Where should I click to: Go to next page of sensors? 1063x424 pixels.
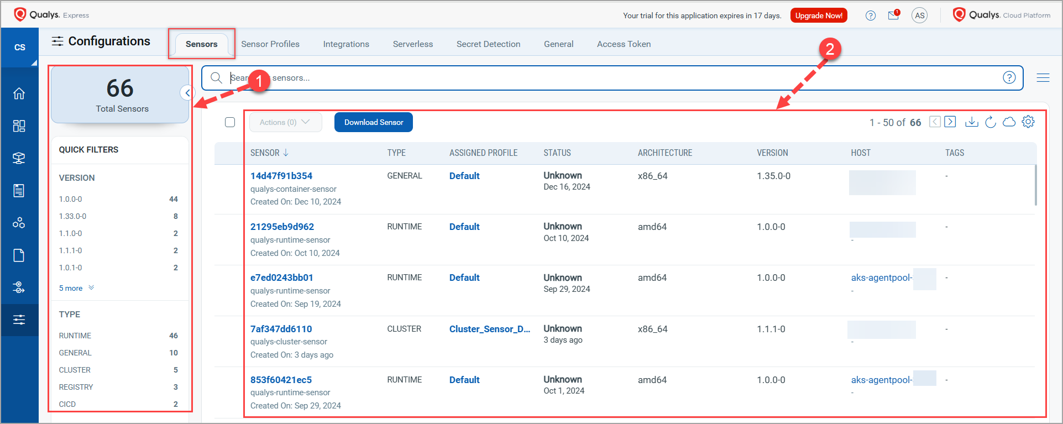point(950,122)
